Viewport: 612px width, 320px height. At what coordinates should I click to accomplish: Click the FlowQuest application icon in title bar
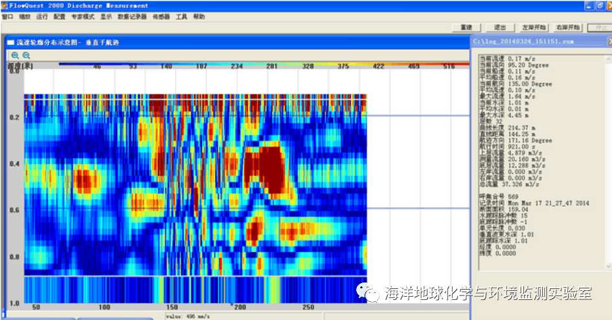click(x=4, y=5)
